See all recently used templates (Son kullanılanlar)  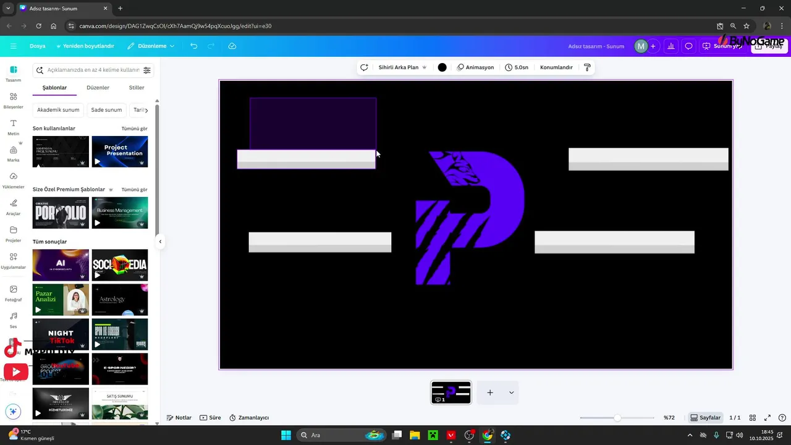click(134, 129)
